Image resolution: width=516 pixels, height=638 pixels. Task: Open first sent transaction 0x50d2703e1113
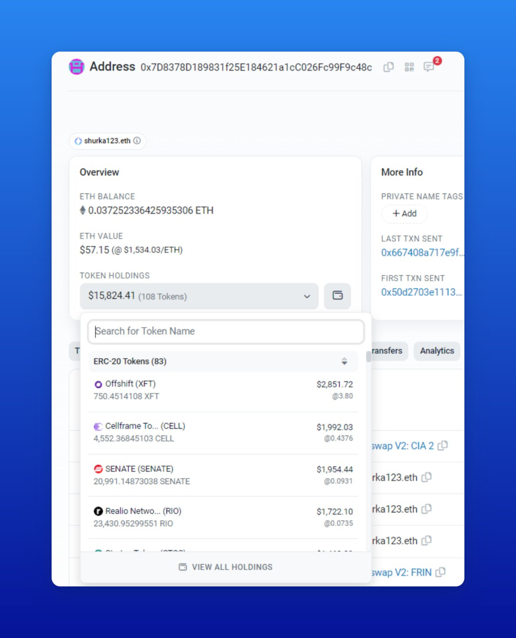(x=421, y=292)
